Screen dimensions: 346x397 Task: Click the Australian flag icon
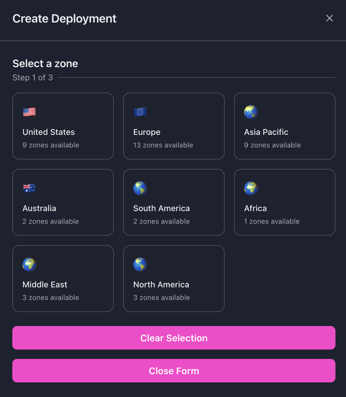pos(29,188)
